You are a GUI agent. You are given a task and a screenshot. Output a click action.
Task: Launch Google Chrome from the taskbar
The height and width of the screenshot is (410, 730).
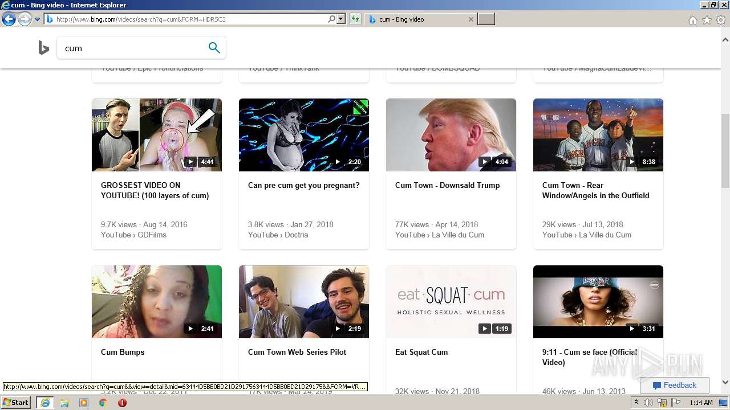point(103,403)
